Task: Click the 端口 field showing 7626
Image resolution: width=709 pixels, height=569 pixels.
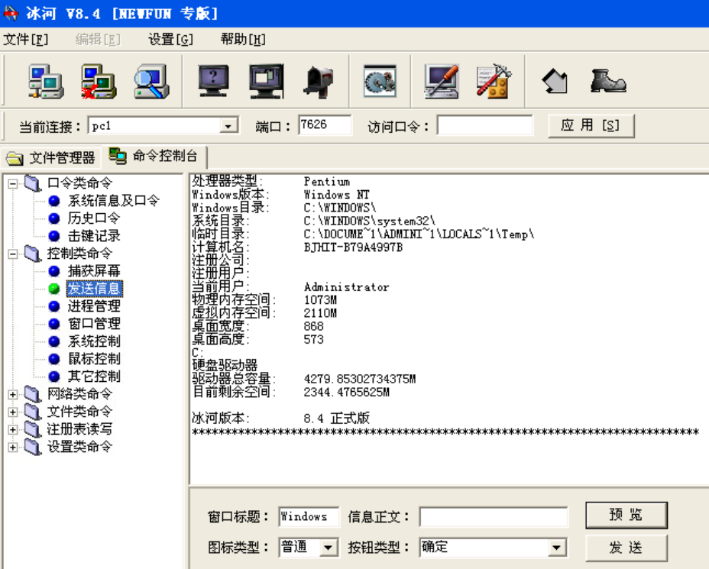Action: (325, 125)
